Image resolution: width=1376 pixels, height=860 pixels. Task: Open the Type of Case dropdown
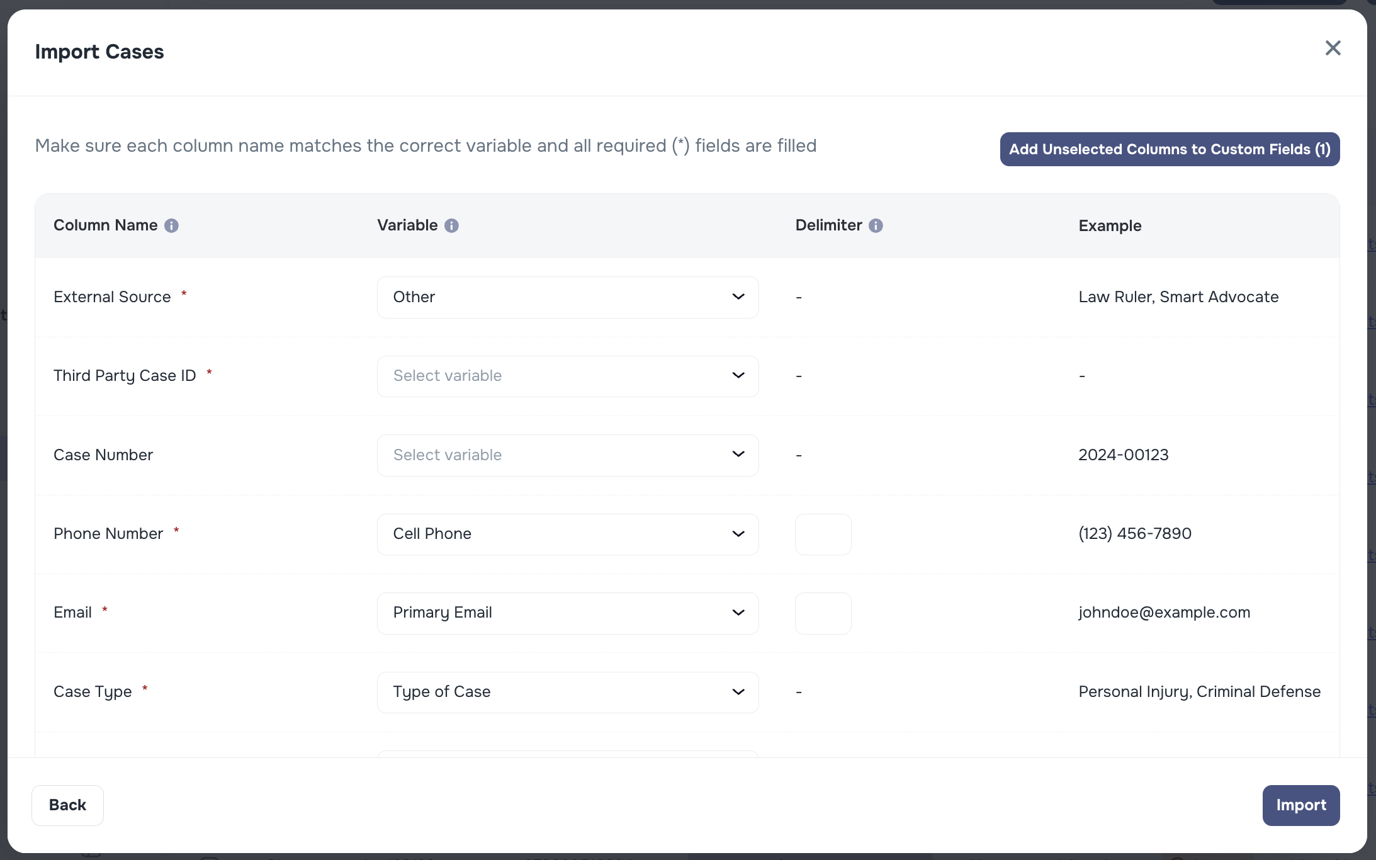[567, 692]
